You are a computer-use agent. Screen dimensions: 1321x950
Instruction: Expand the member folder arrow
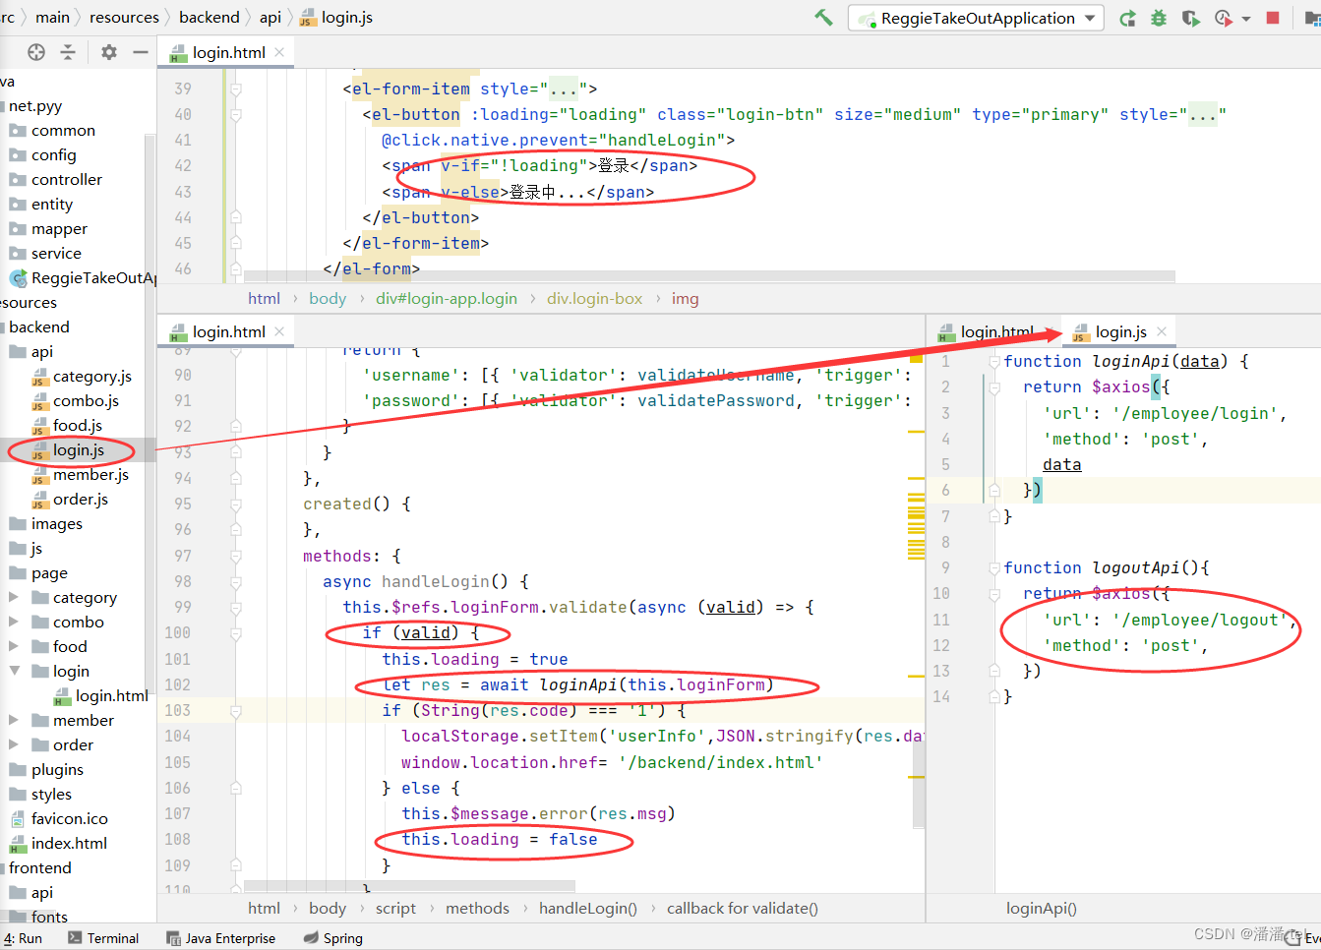coord(14,720)
